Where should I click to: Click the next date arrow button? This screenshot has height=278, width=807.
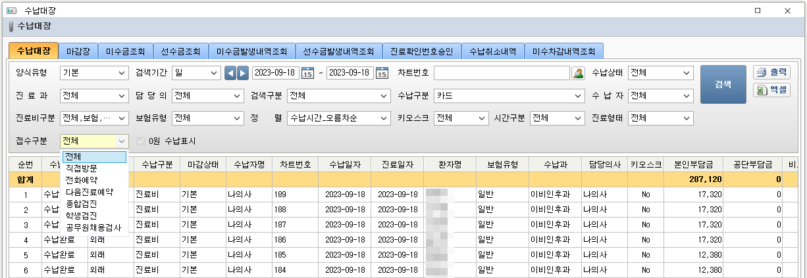(243, 73)
